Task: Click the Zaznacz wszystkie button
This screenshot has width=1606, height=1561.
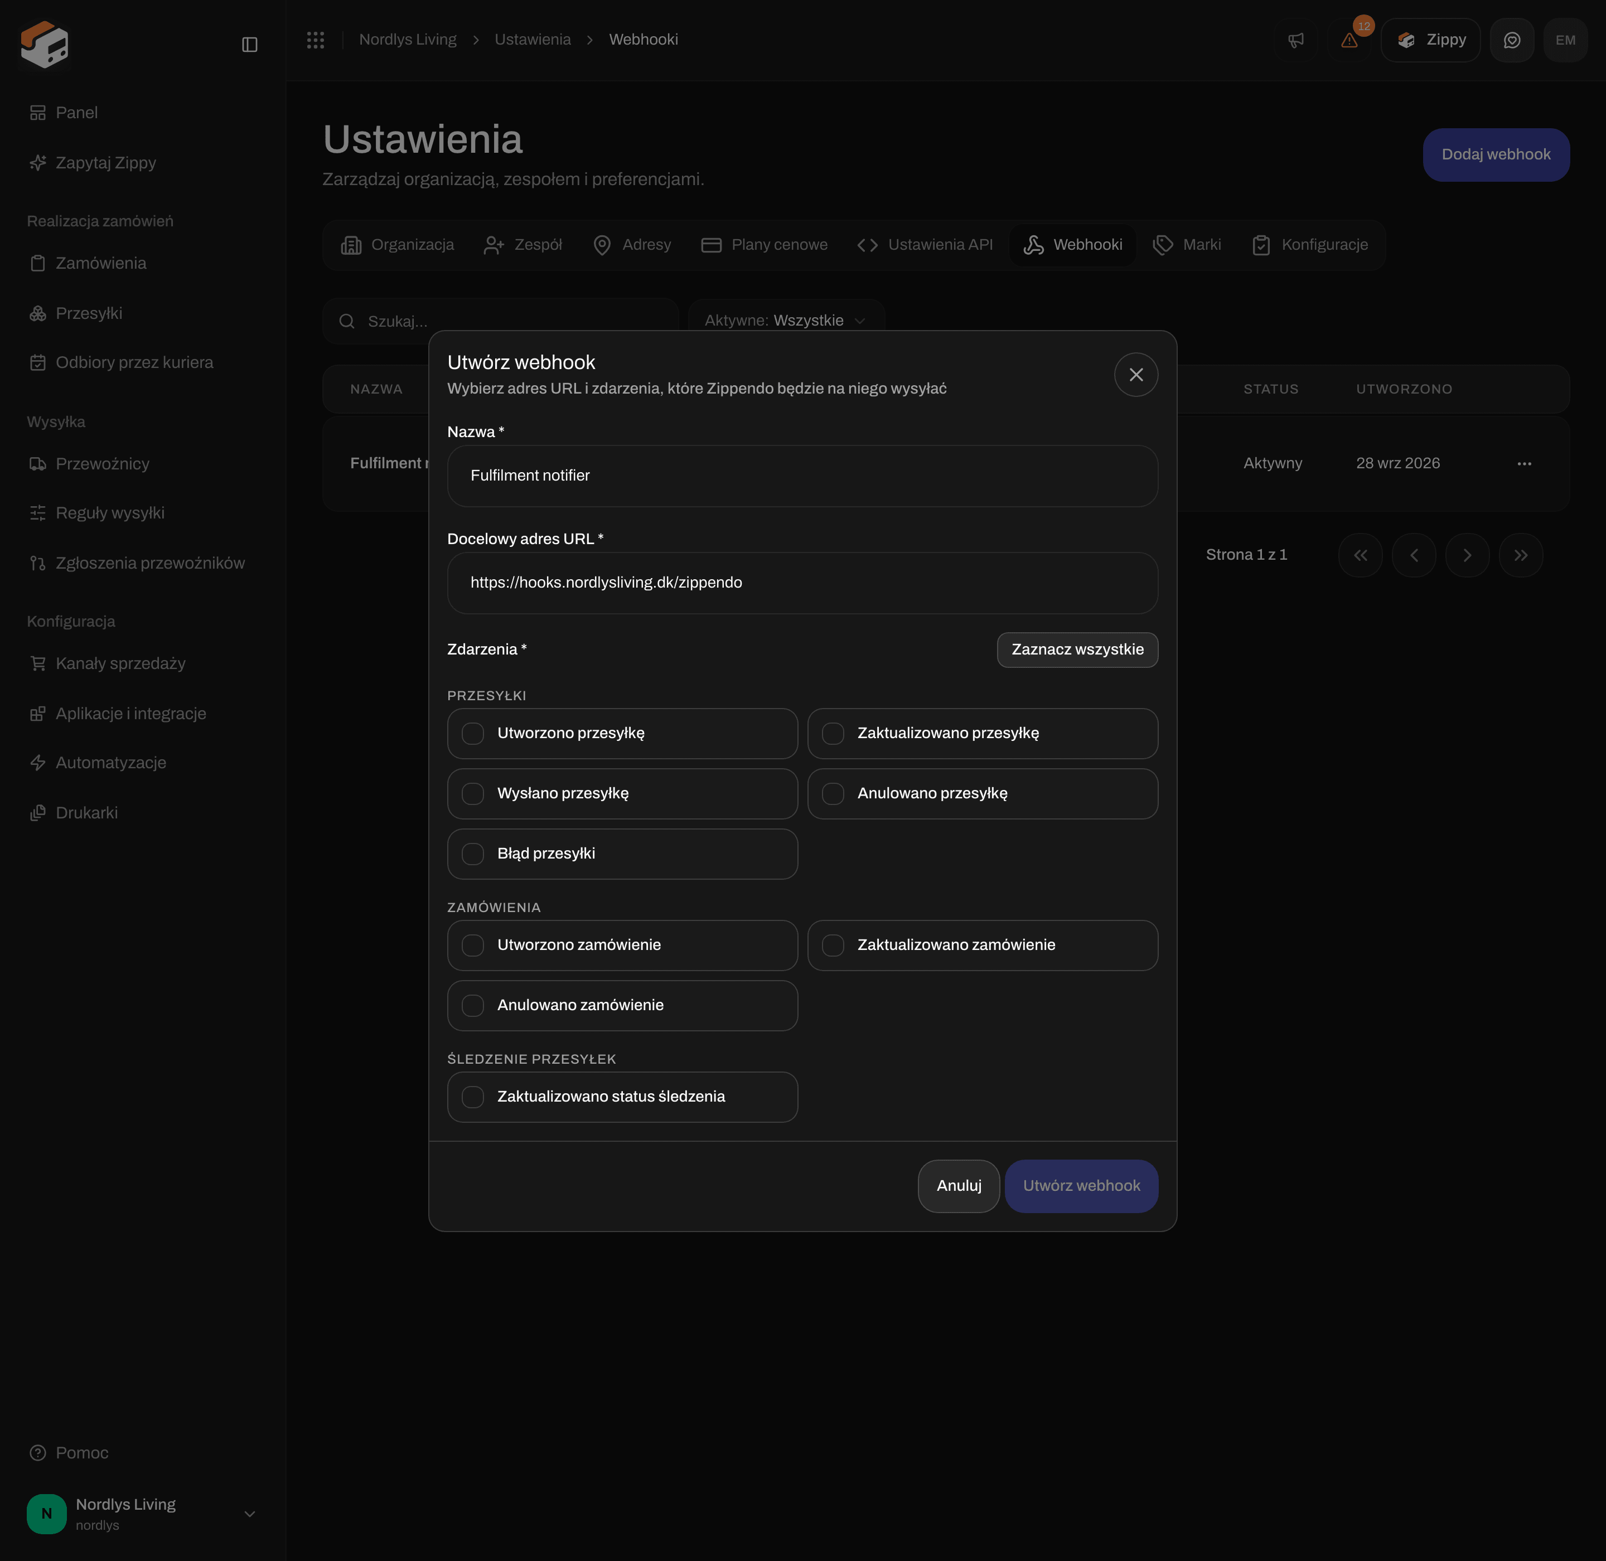Action: tap(1078, 650)
